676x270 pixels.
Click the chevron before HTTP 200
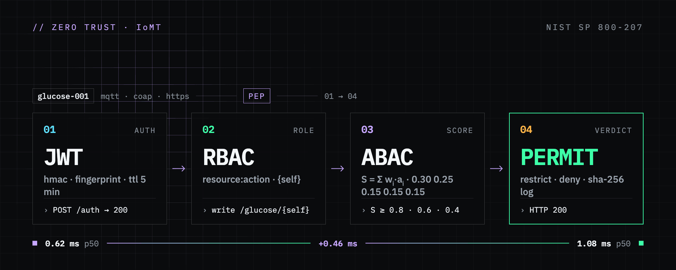pos(523,210)
